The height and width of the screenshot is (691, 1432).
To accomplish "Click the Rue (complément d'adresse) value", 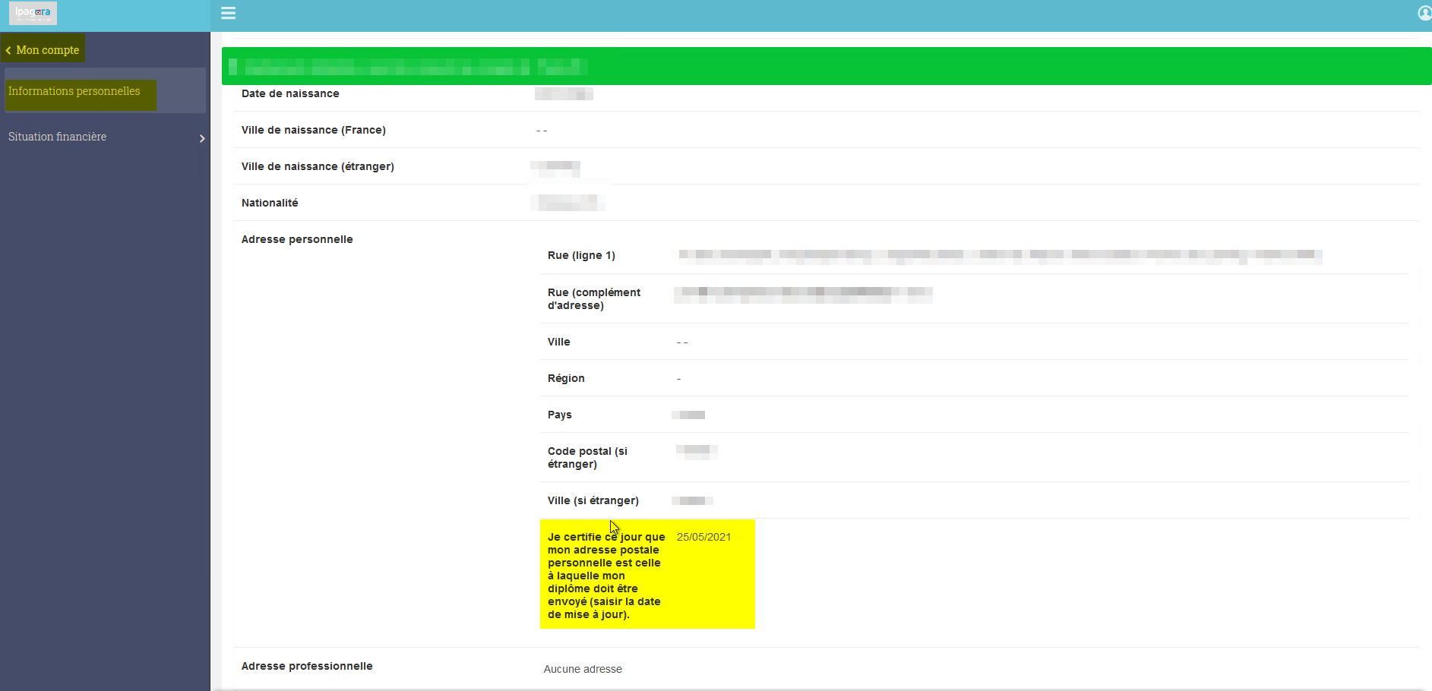I will click(803, 295).
